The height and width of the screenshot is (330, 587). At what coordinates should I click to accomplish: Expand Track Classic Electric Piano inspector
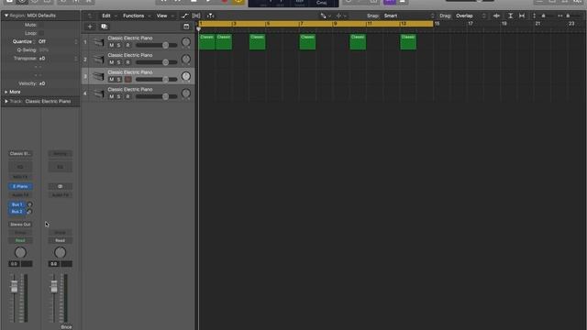[x=6, y=102]
